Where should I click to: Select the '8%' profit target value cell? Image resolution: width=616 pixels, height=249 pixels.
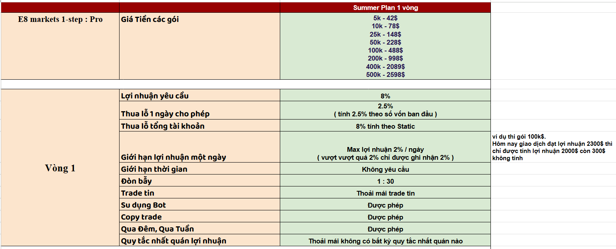[385, 95]
